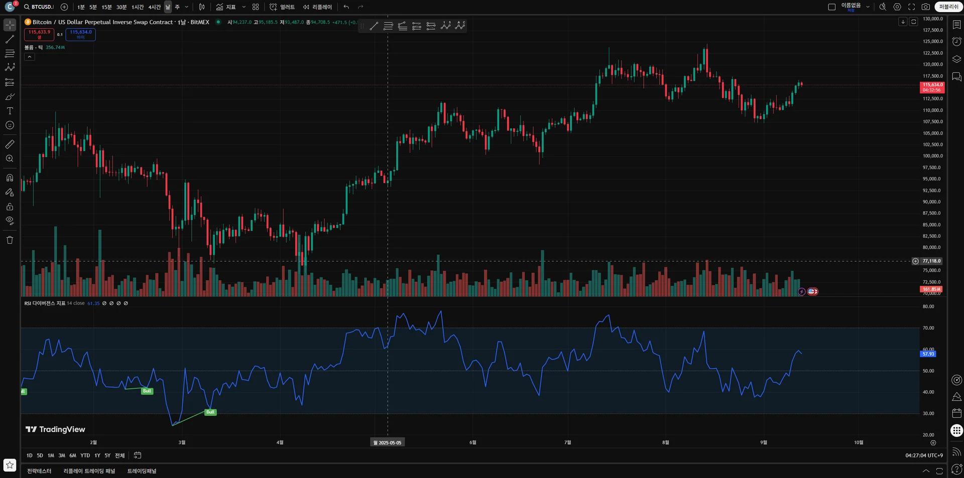This screenshot has width=964, height=478.
Task: Open the 트레이딩패널 tab
Action: click(x=142, y=471)
